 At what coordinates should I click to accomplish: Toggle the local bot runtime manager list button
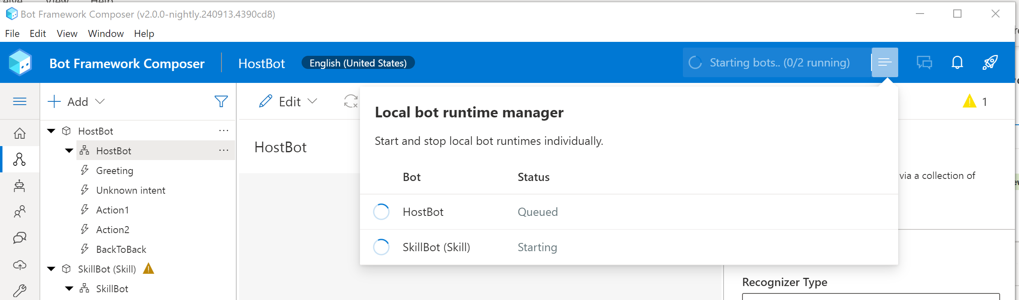885,62
